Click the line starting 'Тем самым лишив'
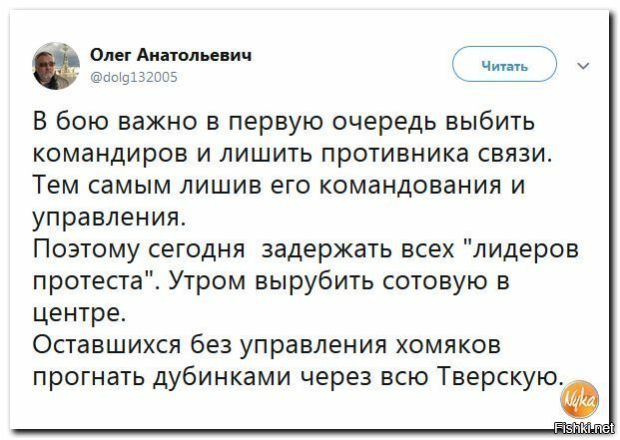The image size is (620, 440). [280, 185]
